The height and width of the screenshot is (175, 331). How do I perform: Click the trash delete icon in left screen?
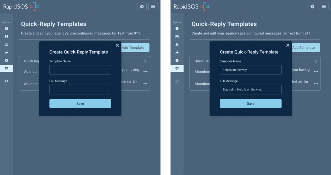(x=145, y=61)
